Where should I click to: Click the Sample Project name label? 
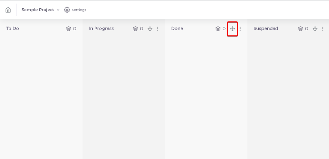[x=38, y=10]
